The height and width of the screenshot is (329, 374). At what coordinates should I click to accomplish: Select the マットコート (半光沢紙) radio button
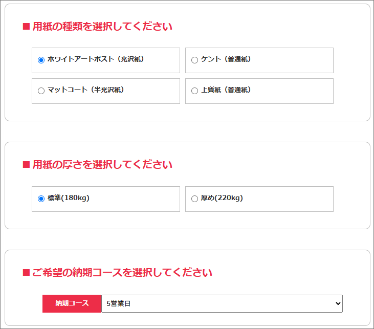[41, 91]
